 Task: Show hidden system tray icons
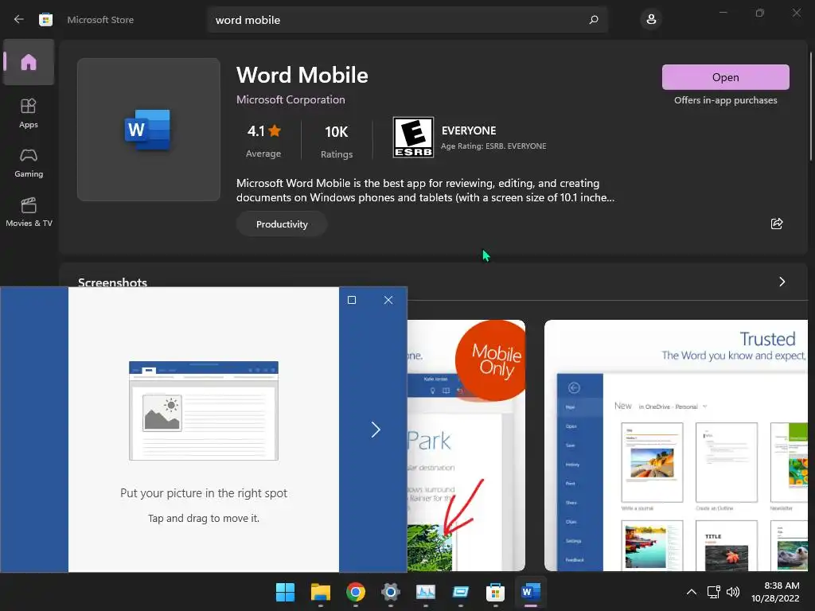click(692, 592)
